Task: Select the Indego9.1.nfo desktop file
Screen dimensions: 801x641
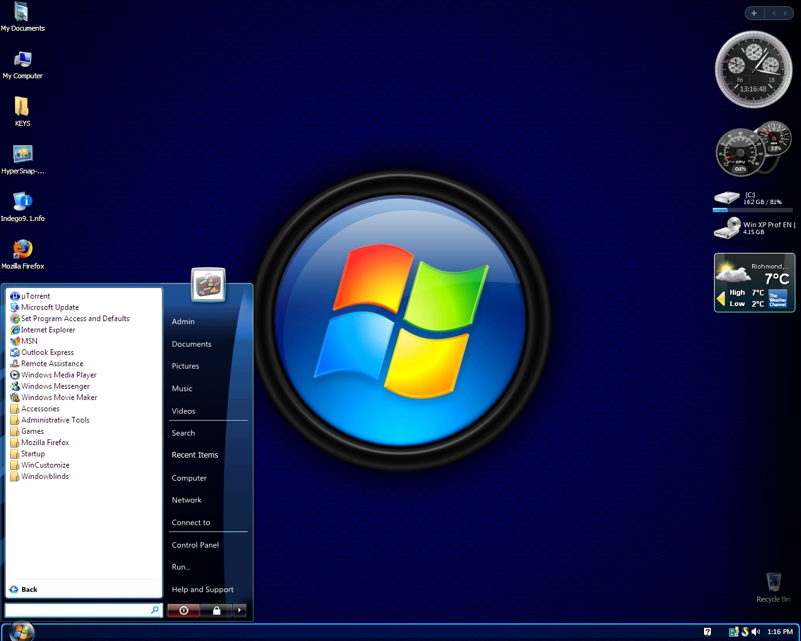Action: [x=23, y=207]
